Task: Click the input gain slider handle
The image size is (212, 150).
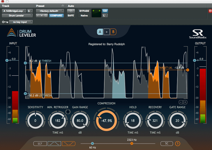Action: point(7,60)
